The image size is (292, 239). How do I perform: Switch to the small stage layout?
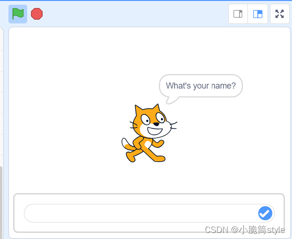pyautogui.click(x=238, y=14)
